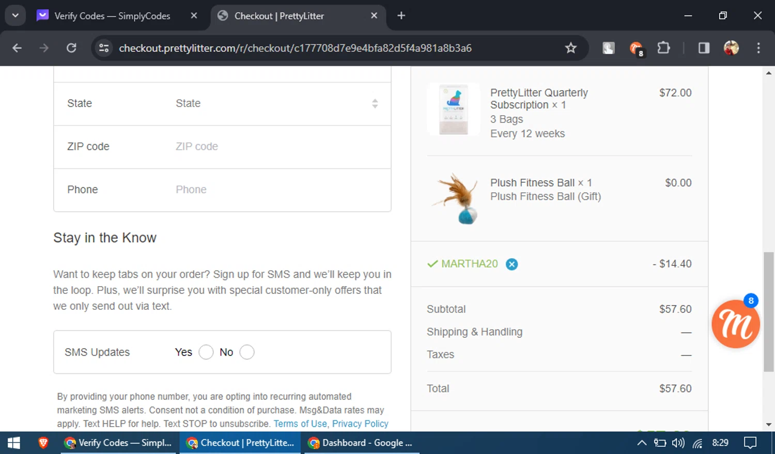Close the Verify Codes — SimplyCodes tab
Viewport: 775px width, 454px height.
coord(194,16)
